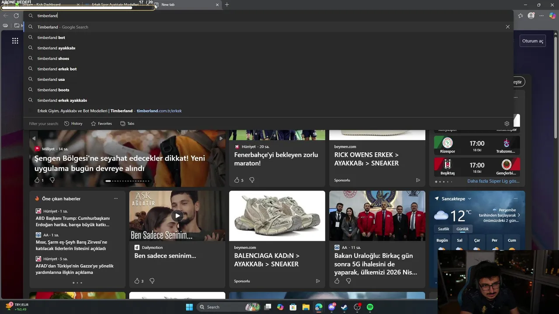This screenshot has height=314, width=559.
Task: Select 'timberland bot' suggestion
Action: click(x=268, y=38)
